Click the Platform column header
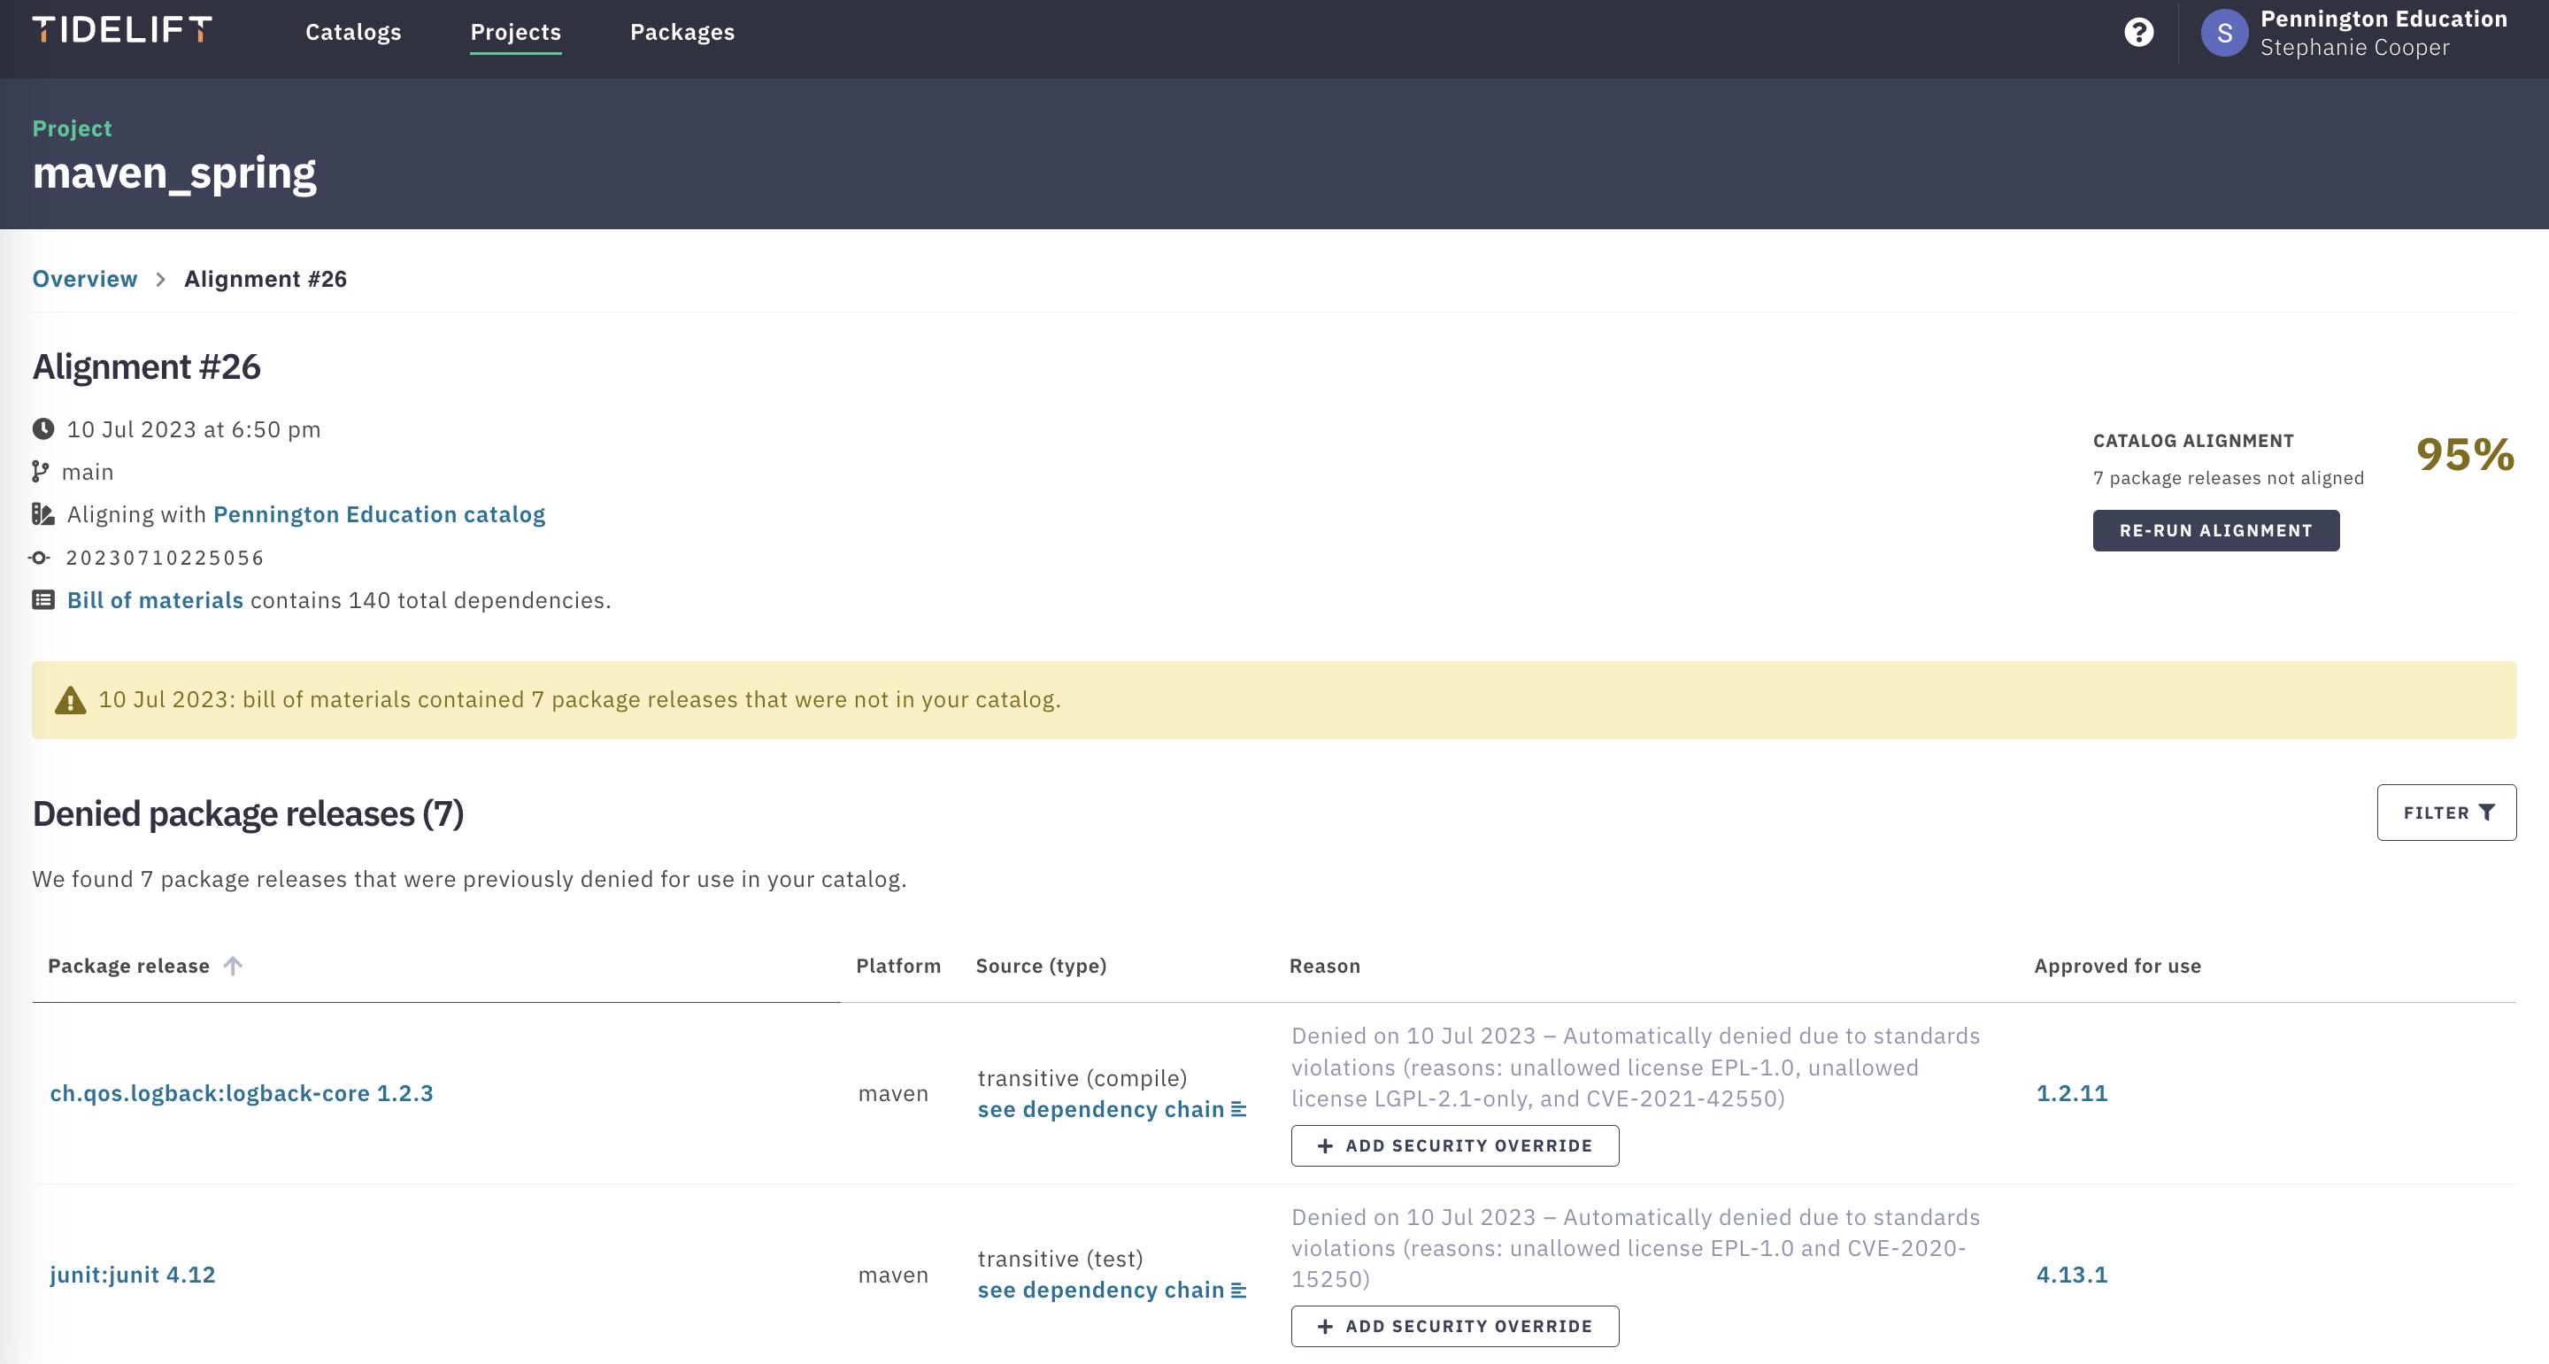2549x1364 pixels. 897,966
